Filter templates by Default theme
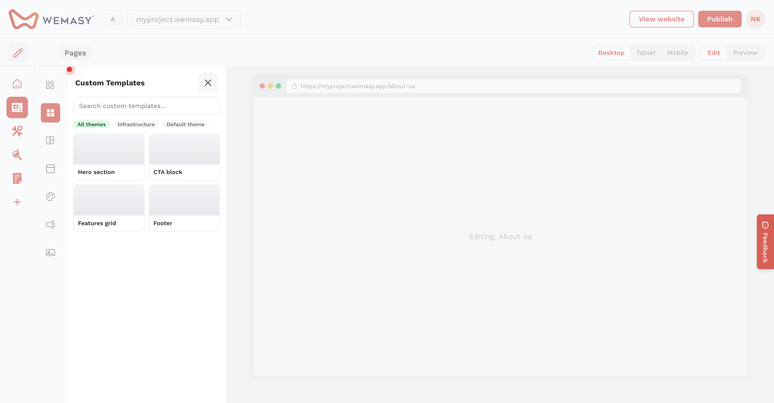The image size is (774, 403). 185,124
